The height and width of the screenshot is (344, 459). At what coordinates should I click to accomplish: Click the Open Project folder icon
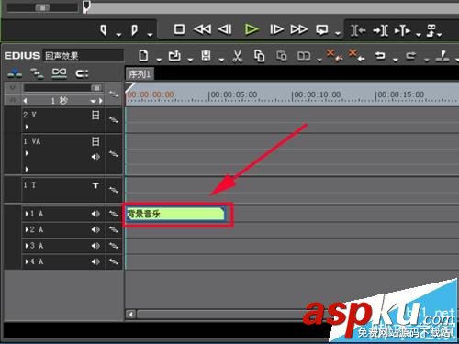coord(174,56)
